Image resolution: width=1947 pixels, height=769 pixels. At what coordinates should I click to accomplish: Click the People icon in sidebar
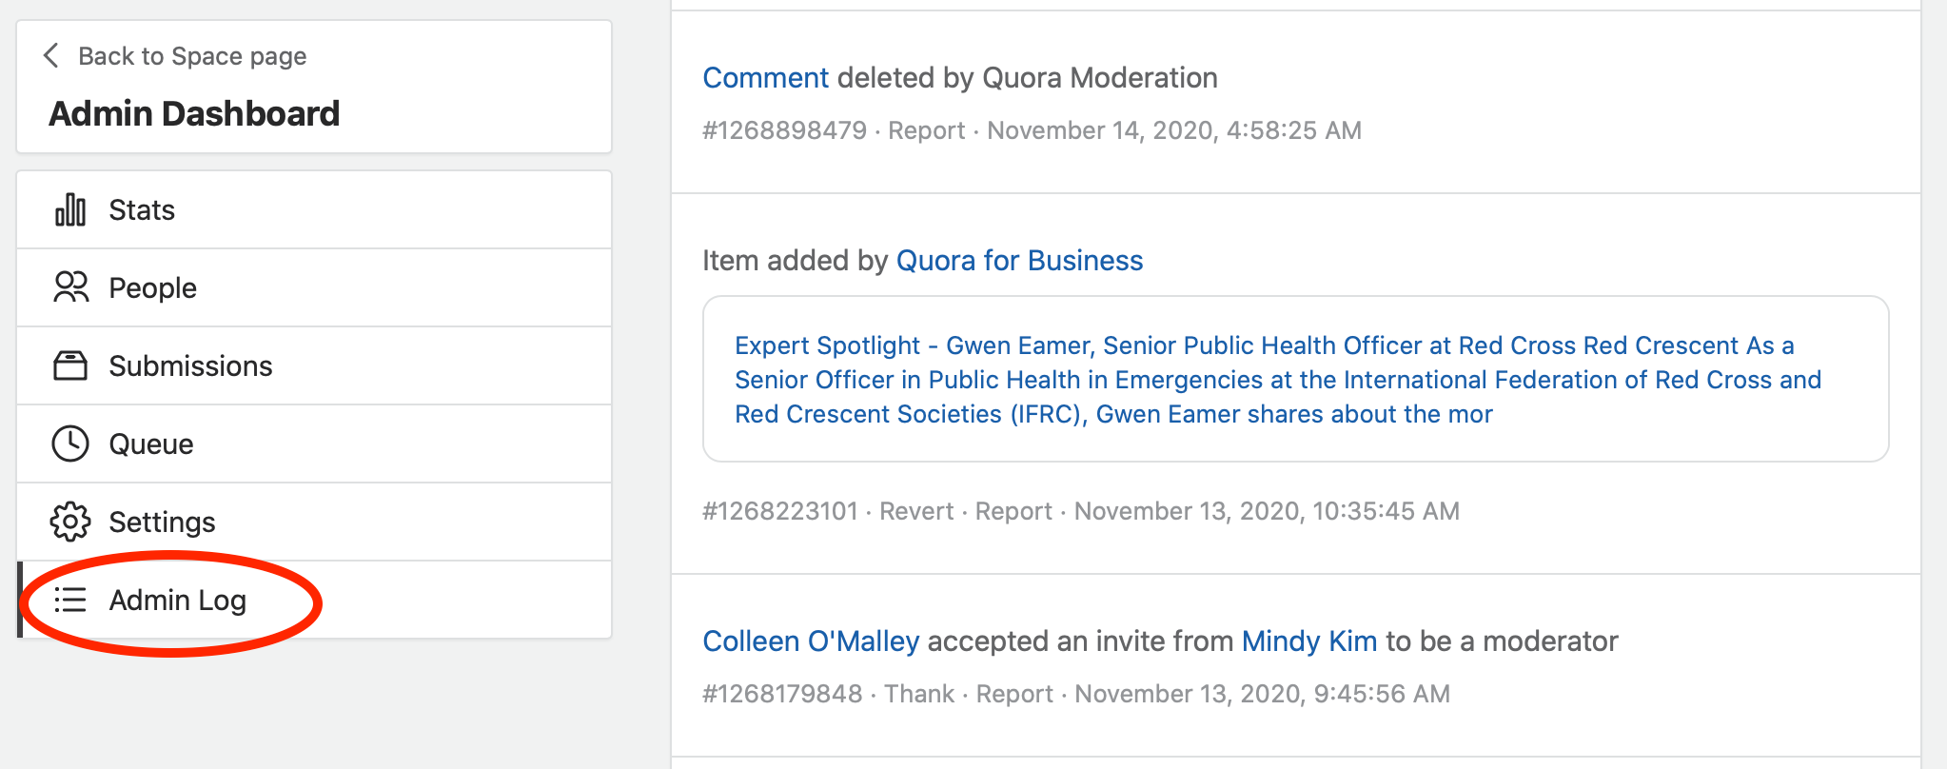[70, 287]
